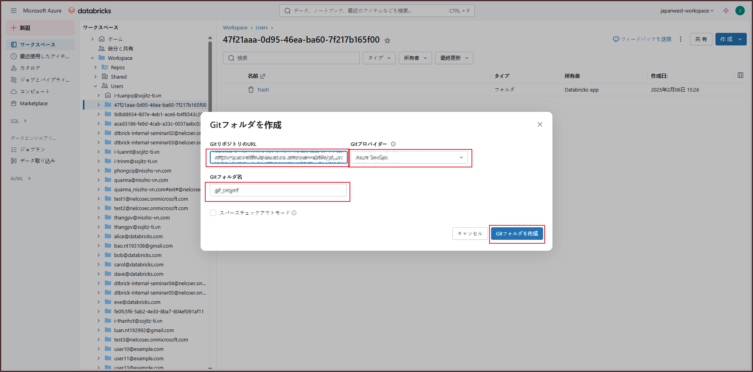Star the current folder as favorite

[387, 40]
